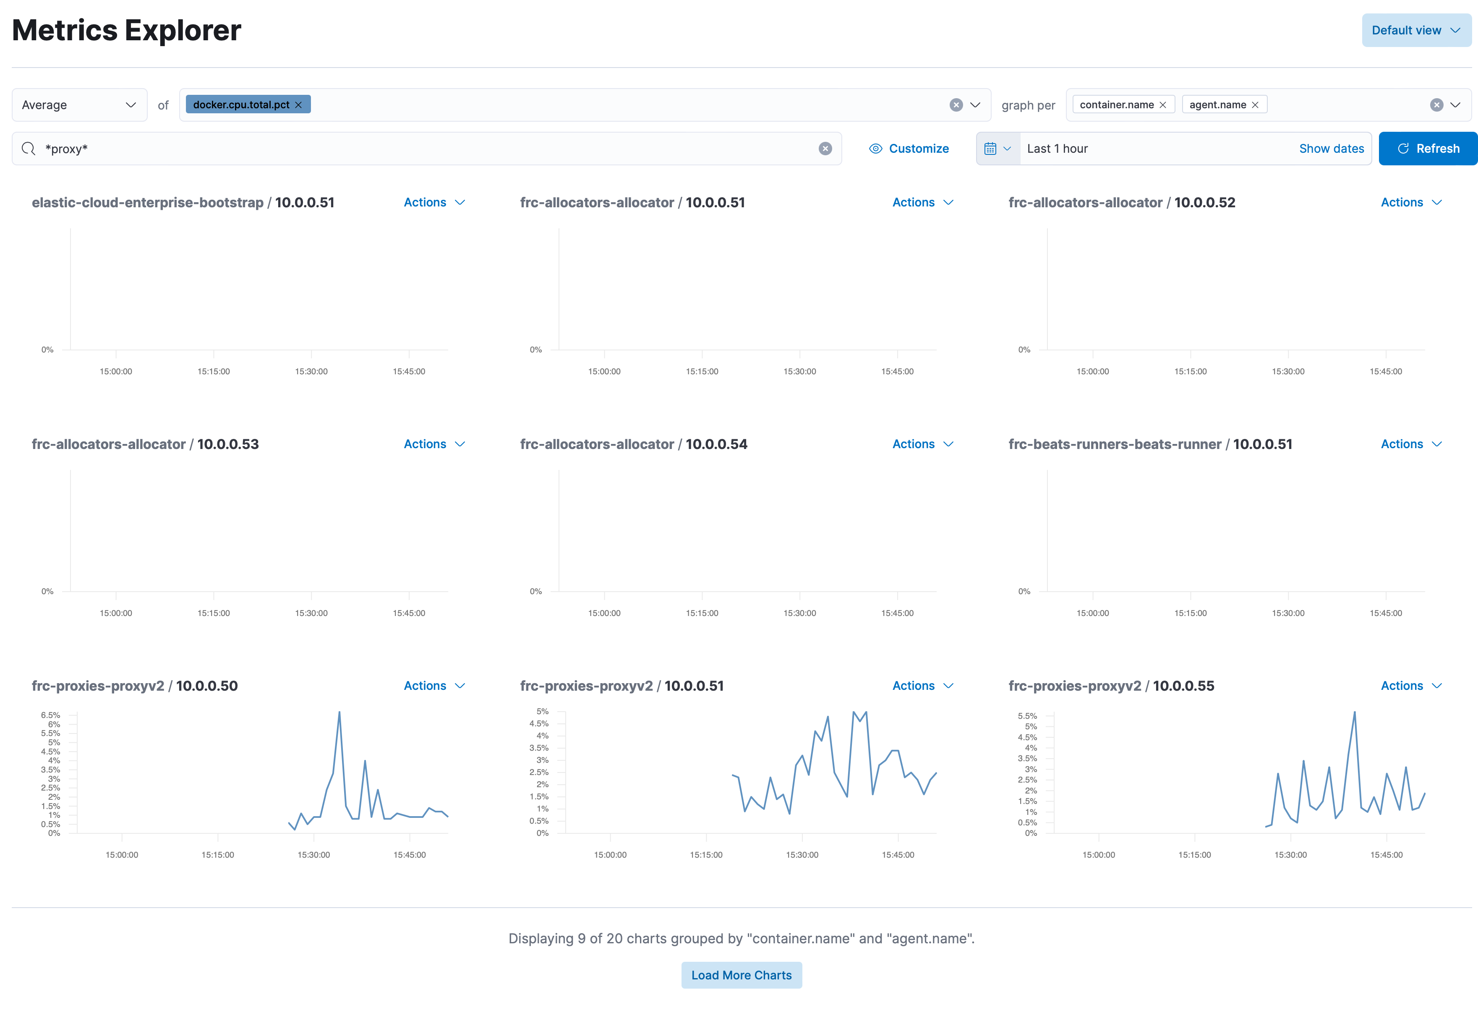Remove agent.name grouping tag

[x=1255, y=104]
